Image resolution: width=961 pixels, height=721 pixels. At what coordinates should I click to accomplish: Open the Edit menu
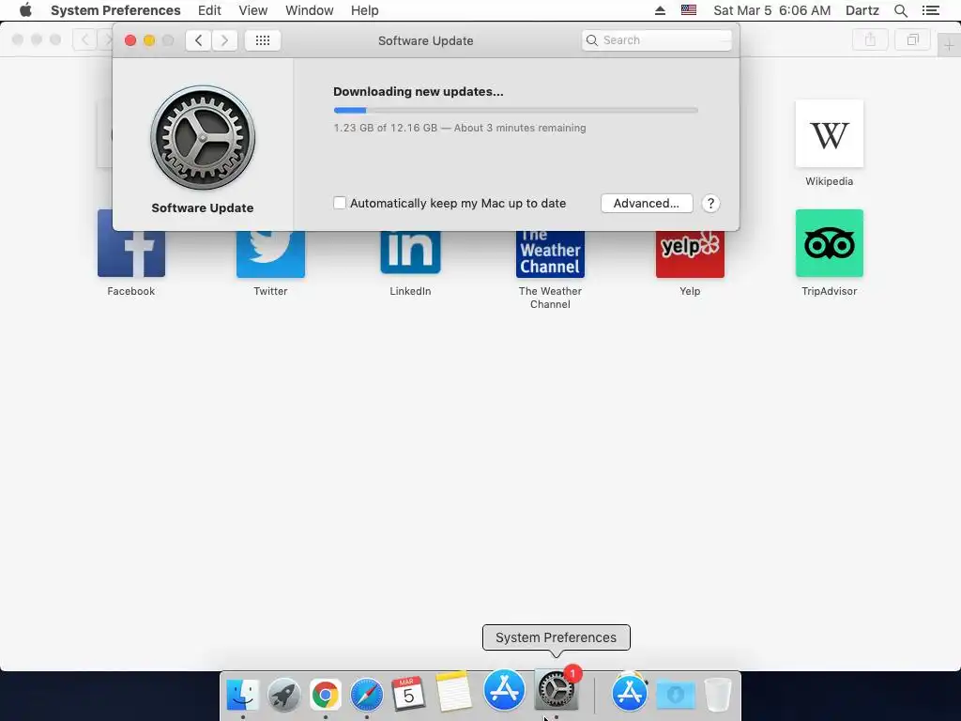pos(209,10)
